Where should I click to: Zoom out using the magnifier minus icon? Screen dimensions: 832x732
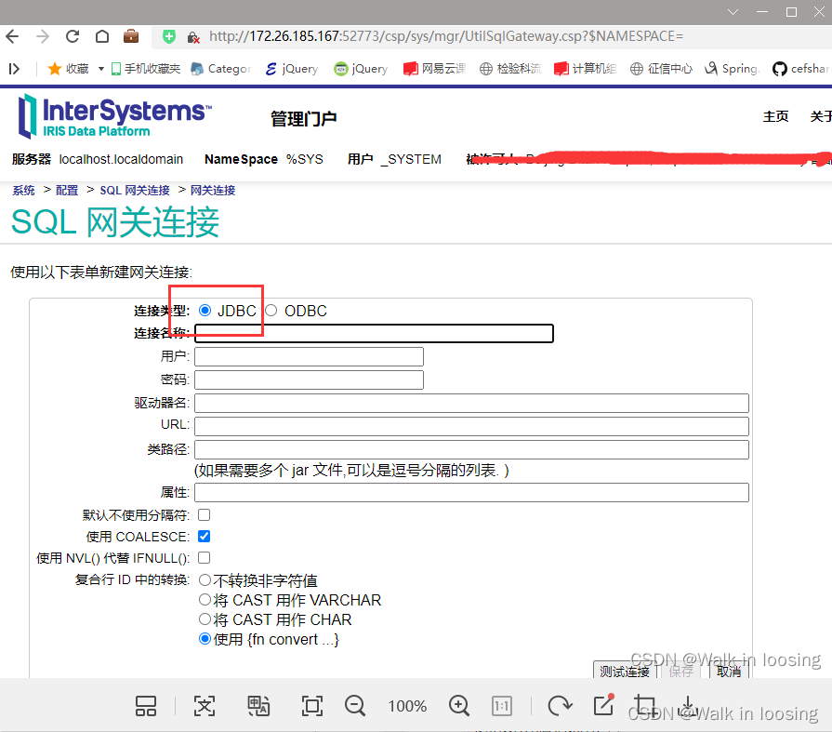[355, 706]
